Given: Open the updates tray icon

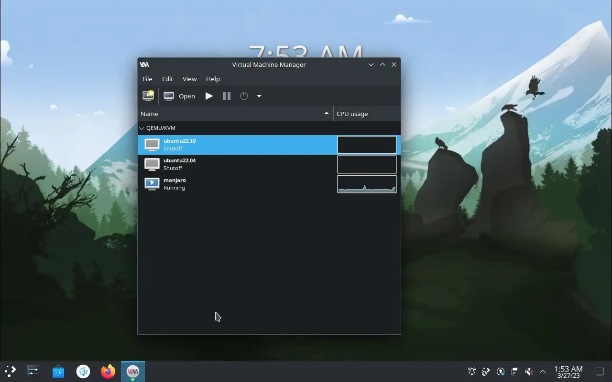Looking at the screenshot, I should click(501, 371).
